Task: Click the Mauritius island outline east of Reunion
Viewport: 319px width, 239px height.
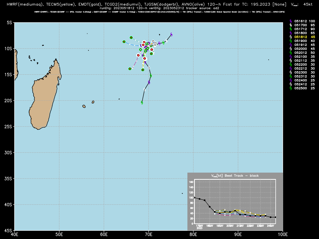Action: tap(93, 102)
